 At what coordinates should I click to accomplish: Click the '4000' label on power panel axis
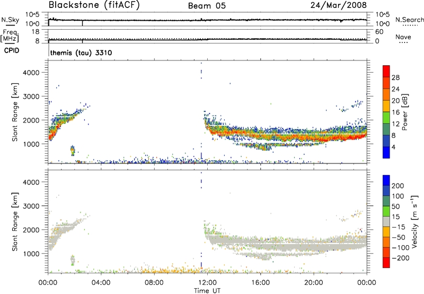tap(31, 73)
